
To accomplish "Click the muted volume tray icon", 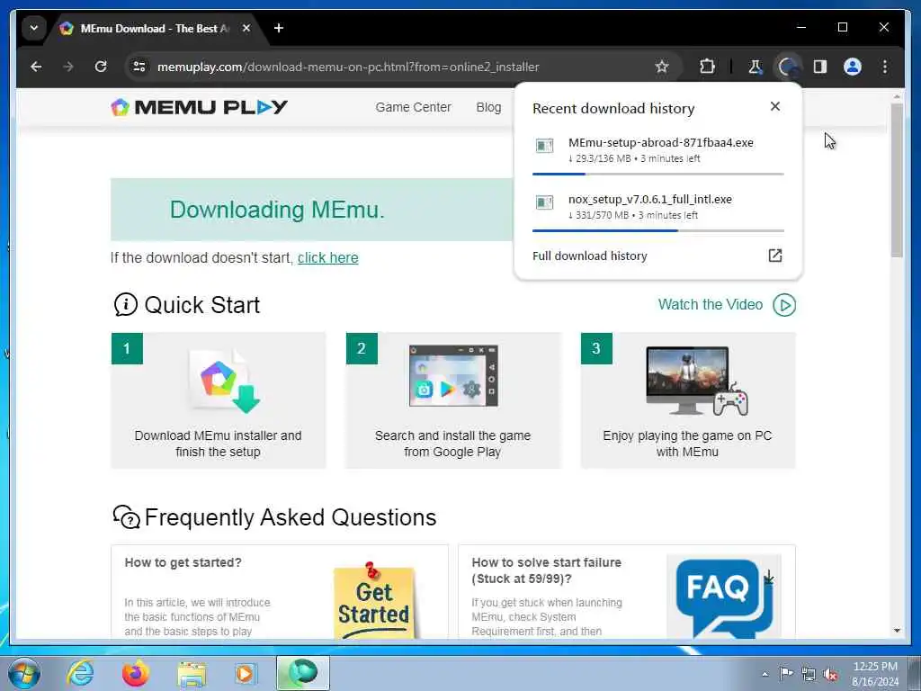I will 830,675.
